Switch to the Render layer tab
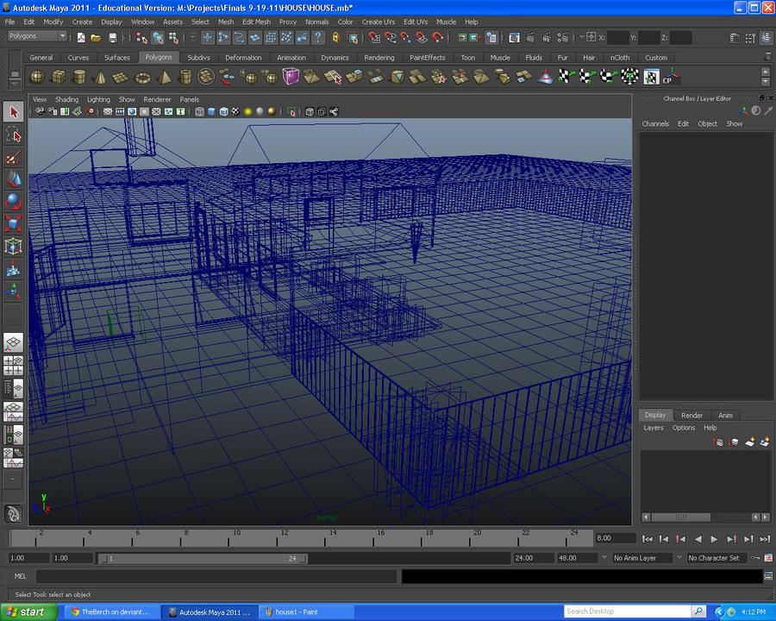This screenshot has height=621, width=776. click(692, 416)
